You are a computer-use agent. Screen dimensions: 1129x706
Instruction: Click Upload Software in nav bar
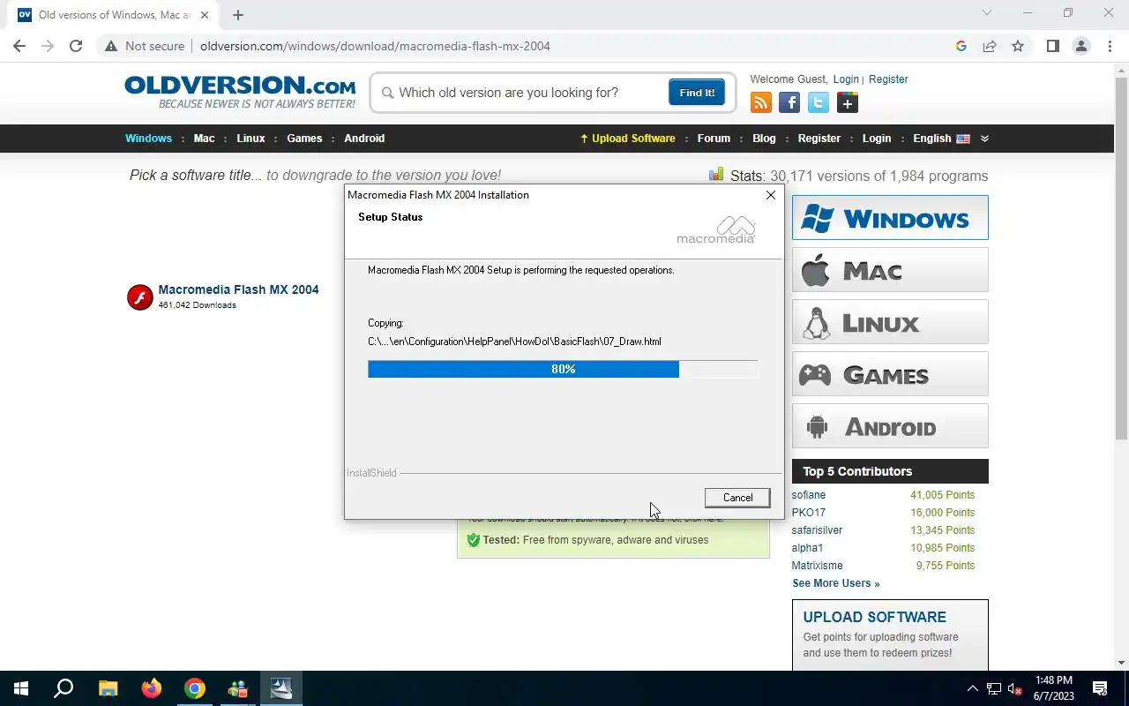[x=627, y=139]
